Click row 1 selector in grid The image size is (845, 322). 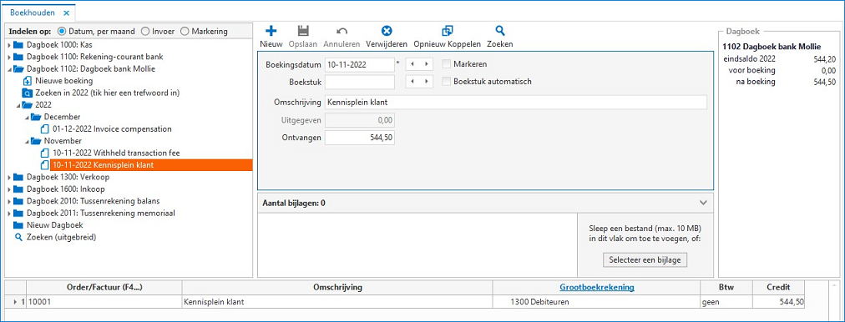tap(16, 302)
